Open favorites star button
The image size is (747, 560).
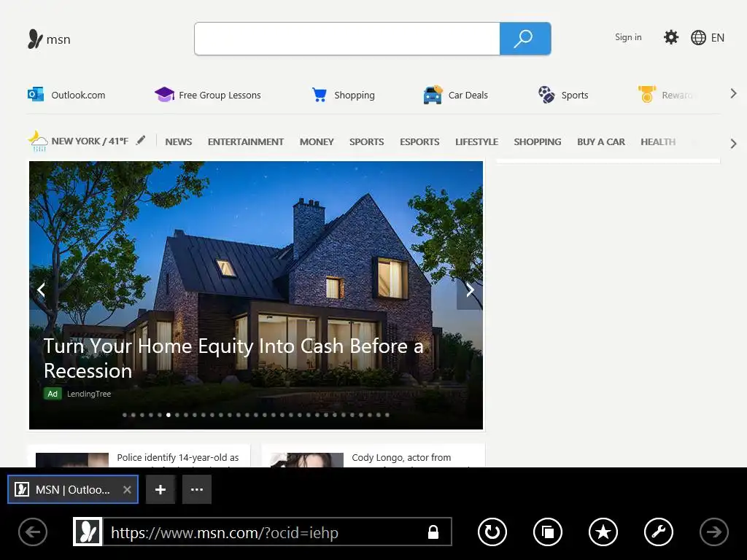603,532
